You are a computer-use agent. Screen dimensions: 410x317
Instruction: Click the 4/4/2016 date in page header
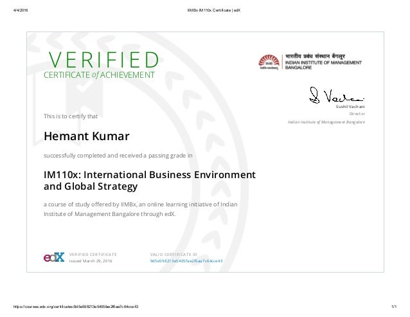(21, 10)
